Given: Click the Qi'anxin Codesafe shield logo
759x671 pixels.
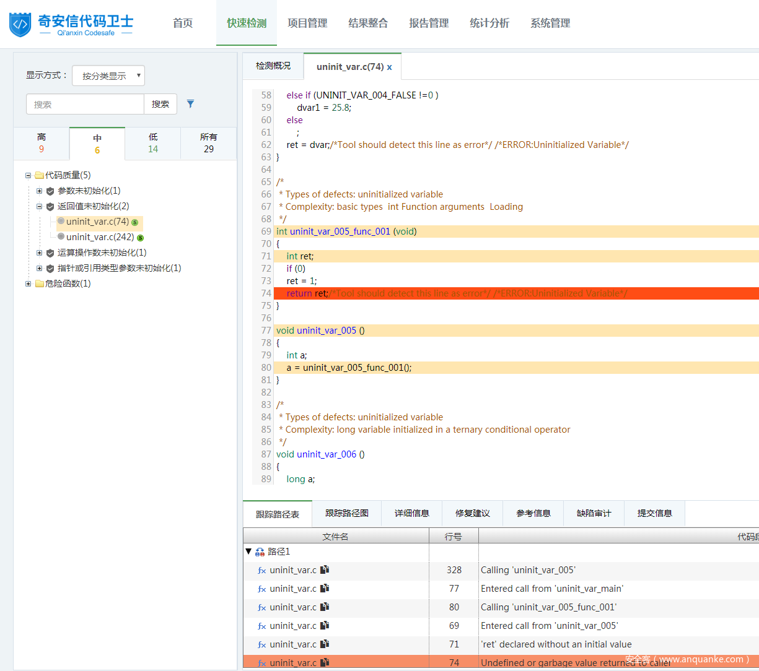Looking at the screenshot, I should pyautogui.click(x=20, y=24).
